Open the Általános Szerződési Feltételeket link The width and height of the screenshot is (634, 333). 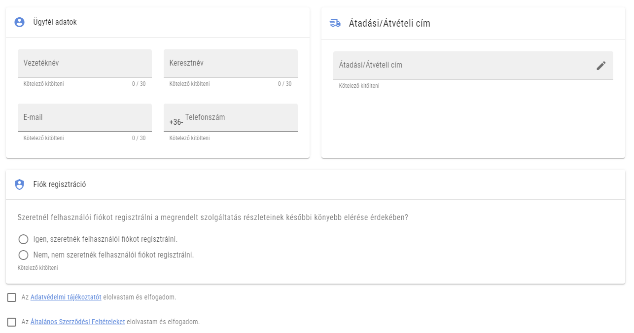(78, 321)
